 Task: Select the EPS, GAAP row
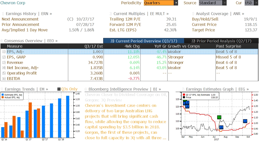coord(129,57)
